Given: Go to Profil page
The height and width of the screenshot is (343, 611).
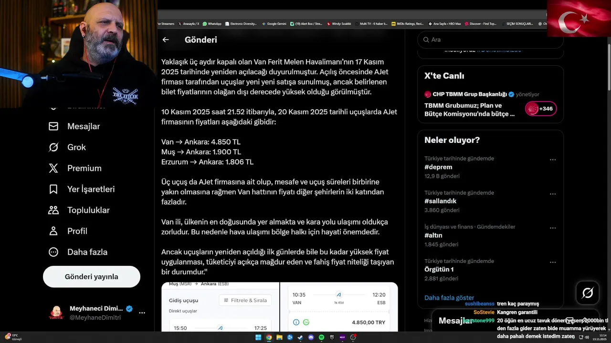Looking at the screenshot, I should [x=68, y=231].
